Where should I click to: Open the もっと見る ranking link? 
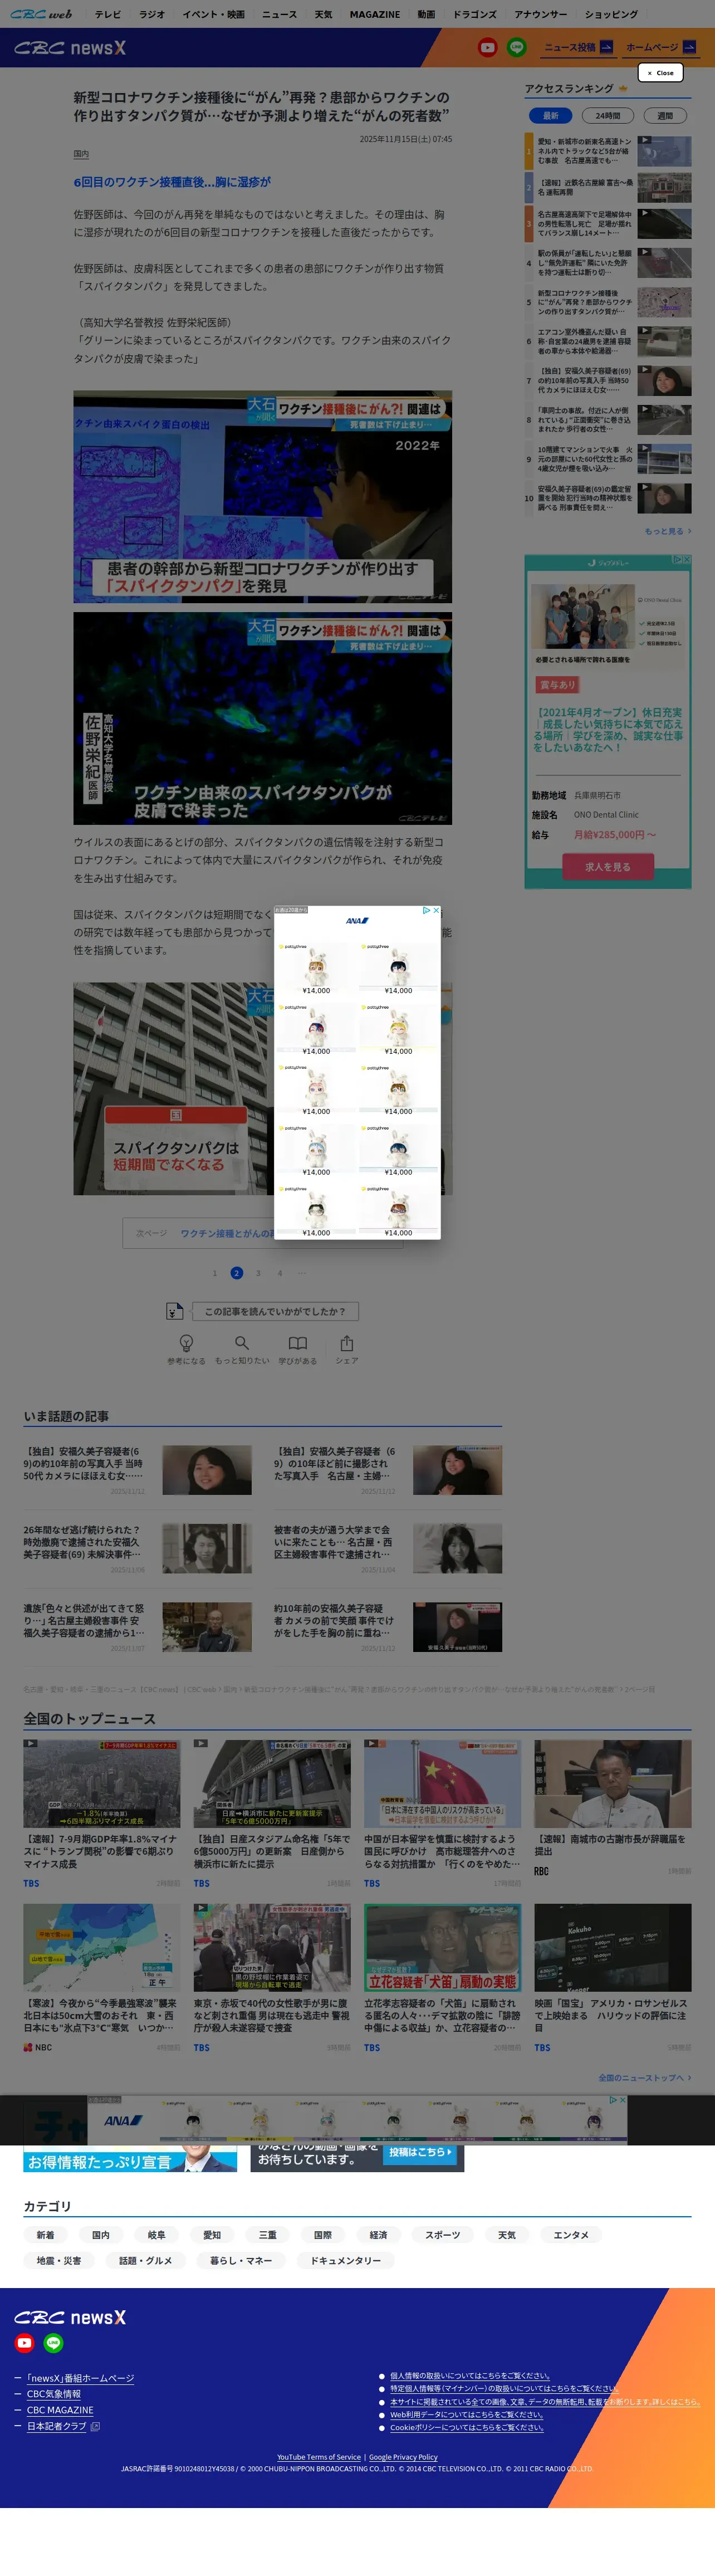point(667,531)
